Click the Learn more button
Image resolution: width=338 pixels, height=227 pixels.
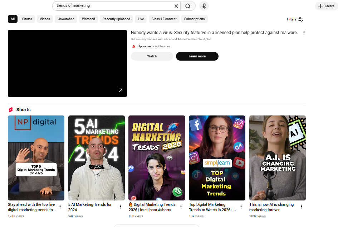[197, 56]
